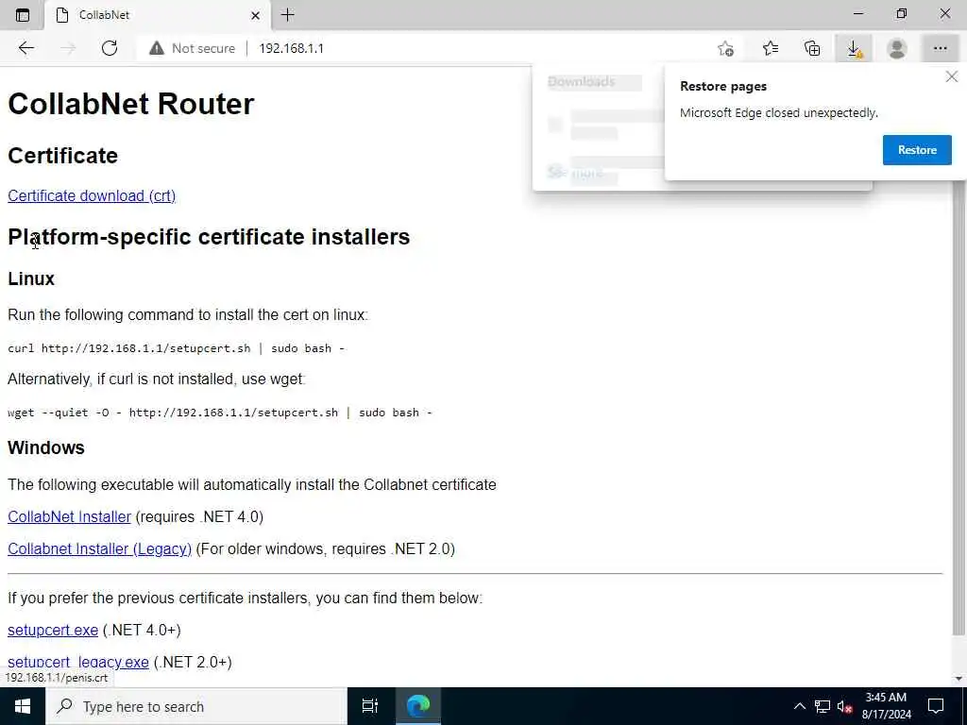
Task: Open Task View on taskbar
Action: [x=370, y=706]
